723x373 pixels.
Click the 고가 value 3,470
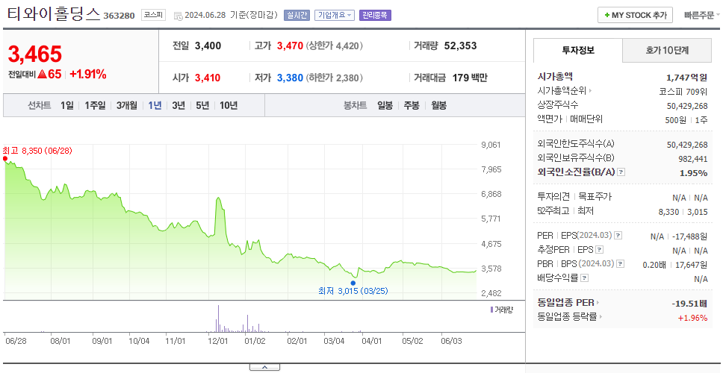coord(290,46)
